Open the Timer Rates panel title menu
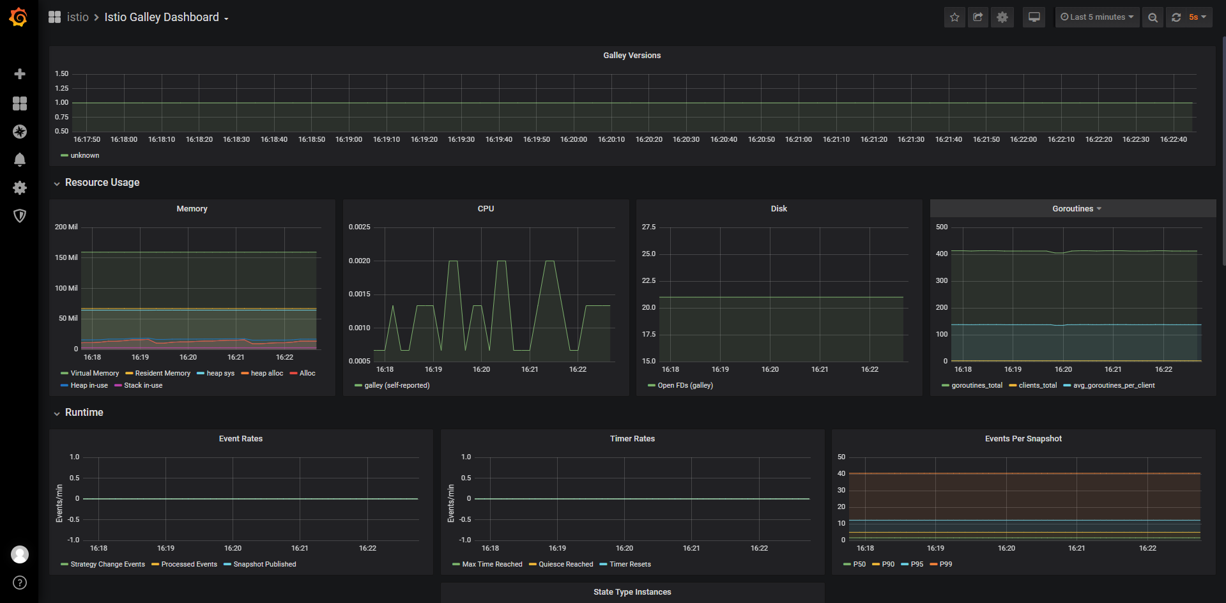1226x603 pixels. pyautogui.click(x=632, y=439)
